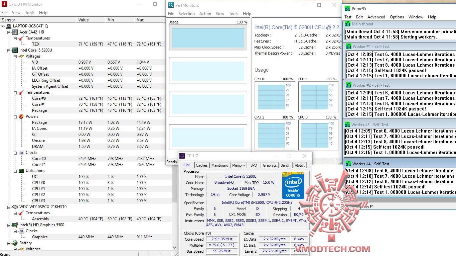This screenshot has height=256, width=456.
Task: Click the Worker #1 Self-Test window icon
Action: (x=349, y=47)
